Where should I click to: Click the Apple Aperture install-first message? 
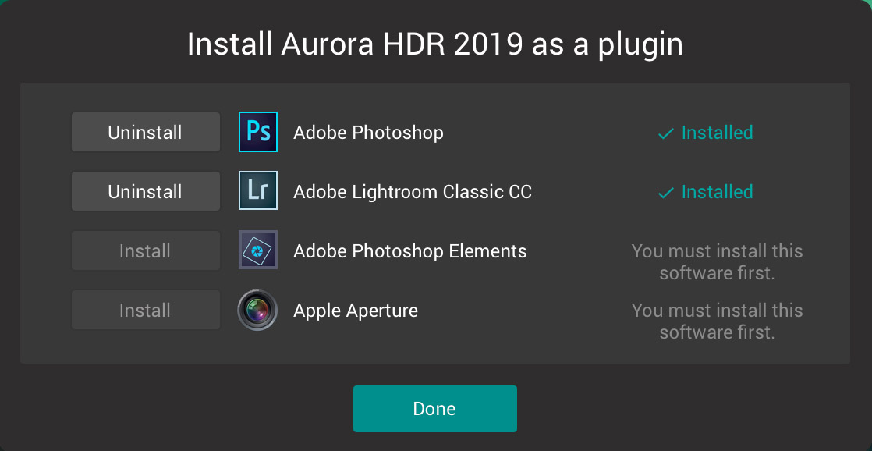tap(717, 321)
